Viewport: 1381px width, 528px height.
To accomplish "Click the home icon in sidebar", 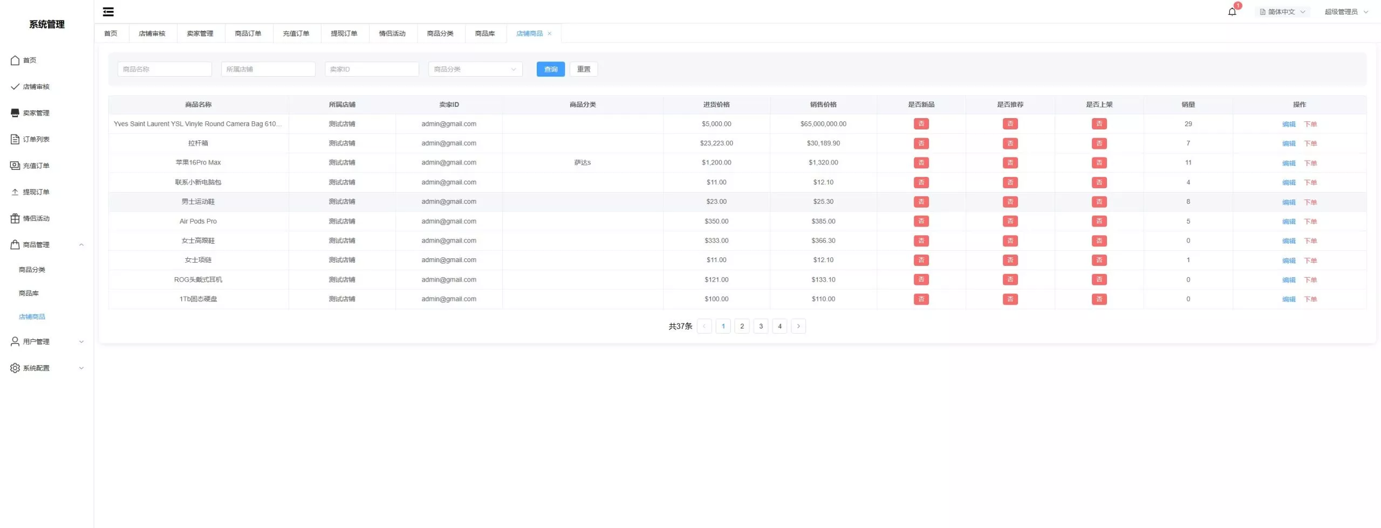I will pos(15,60).
